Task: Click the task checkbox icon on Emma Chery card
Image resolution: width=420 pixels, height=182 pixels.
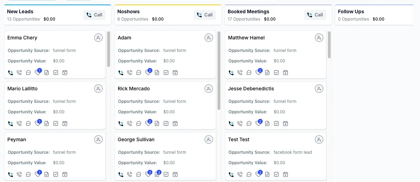Action: (56, 73)
